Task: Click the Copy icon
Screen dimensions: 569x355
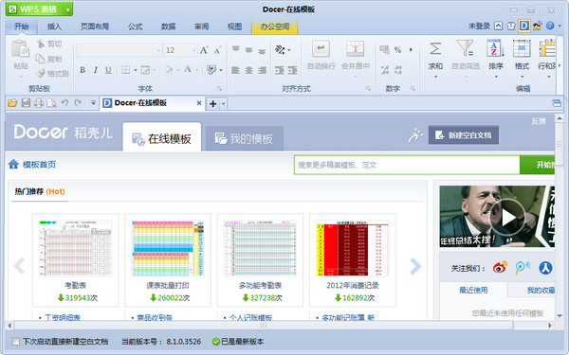Action: pos(40,59)
